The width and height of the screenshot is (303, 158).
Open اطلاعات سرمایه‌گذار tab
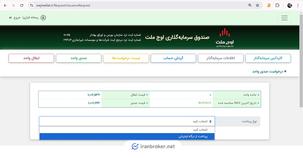pyautogui.click(x=221, y=58)
